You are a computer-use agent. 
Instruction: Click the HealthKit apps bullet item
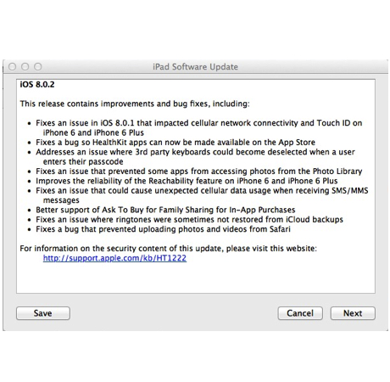(x=175, y=142)
